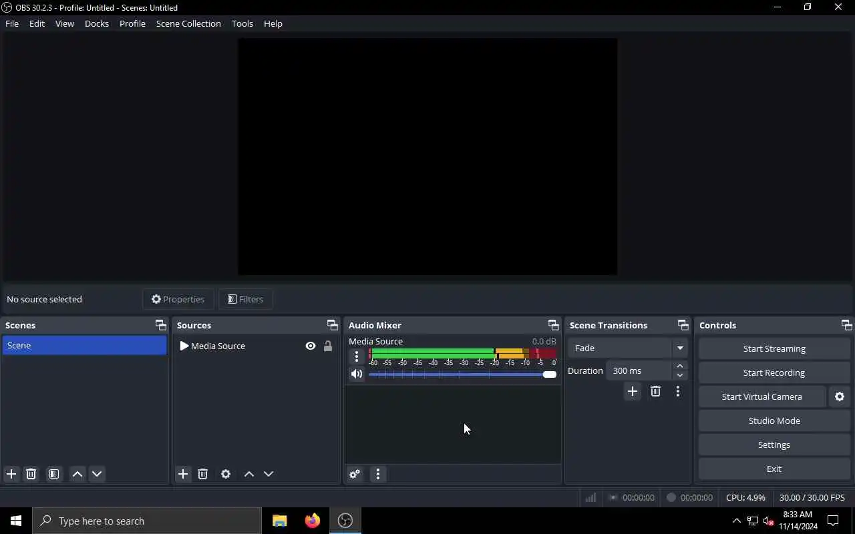The height and width of the screenshot is (534, 855).
Task: Adjust Media Source volume slider
Action: (x=462, y=374)
